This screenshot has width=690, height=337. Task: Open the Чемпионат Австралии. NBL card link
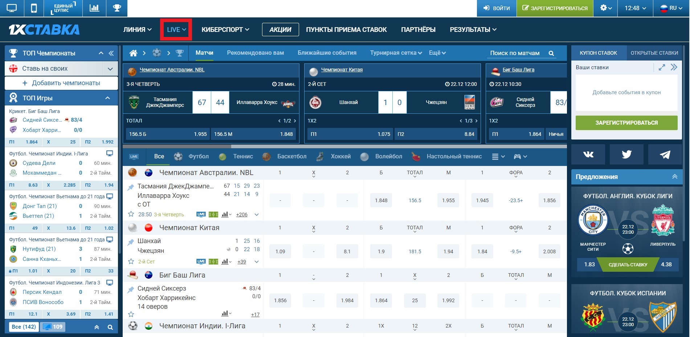click(172, 70)
